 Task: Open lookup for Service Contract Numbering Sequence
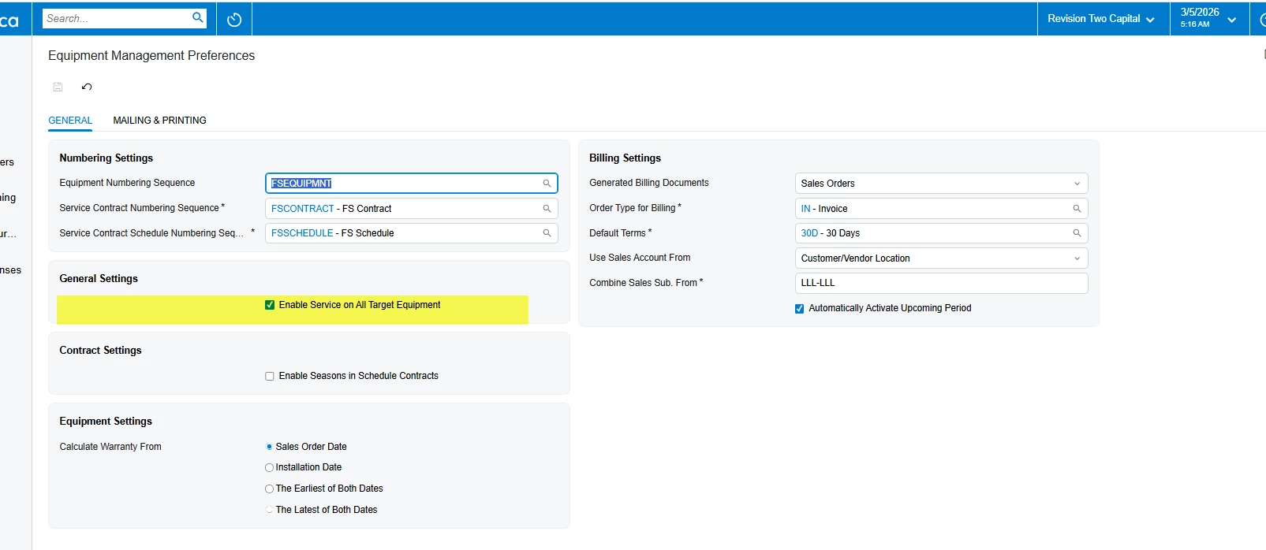tap(547, 209)
